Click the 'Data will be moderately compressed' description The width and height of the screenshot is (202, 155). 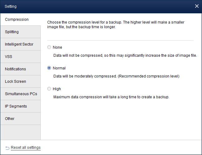point(116,76)
